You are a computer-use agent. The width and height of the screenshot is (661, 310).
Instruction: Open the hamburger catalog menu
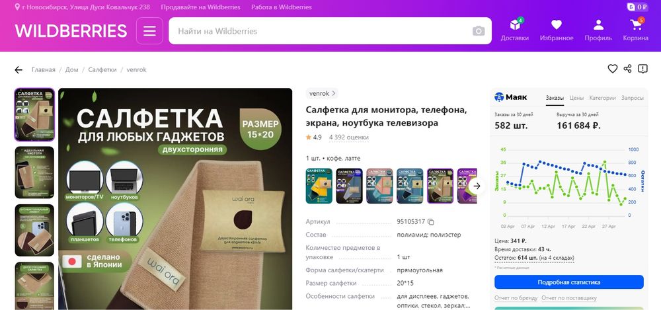click(149, 31)
